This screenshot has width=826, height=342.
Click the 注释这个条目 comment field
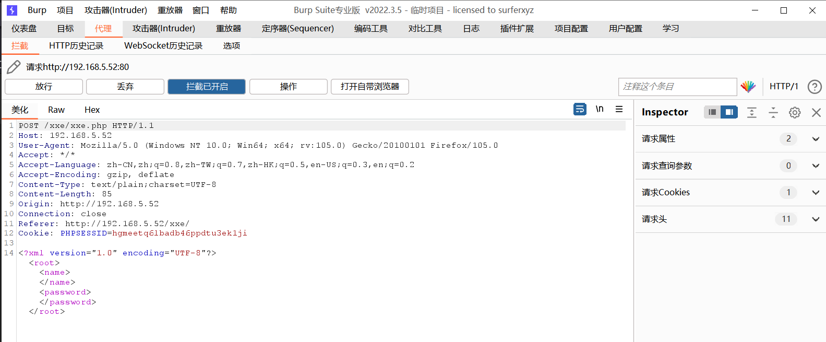click(x=678, y=87)
